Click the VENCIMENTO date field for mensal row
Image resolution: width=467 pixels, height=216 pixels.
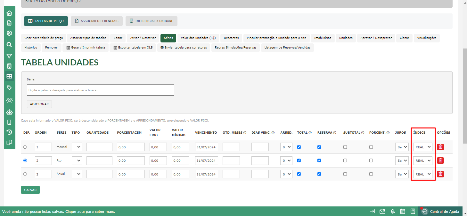pyautogui.click(x=207, y=147)
